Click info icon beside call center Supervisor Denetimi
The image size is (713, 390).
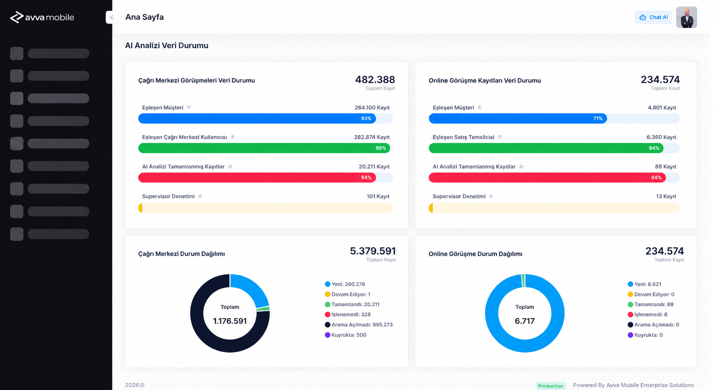[x=200, y=196]
